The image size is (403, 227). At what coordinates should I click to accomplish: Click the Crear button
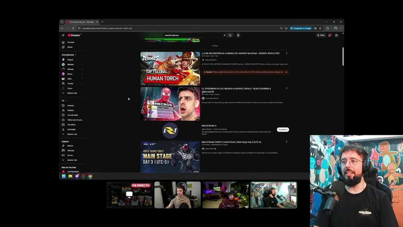pos(321,35)
